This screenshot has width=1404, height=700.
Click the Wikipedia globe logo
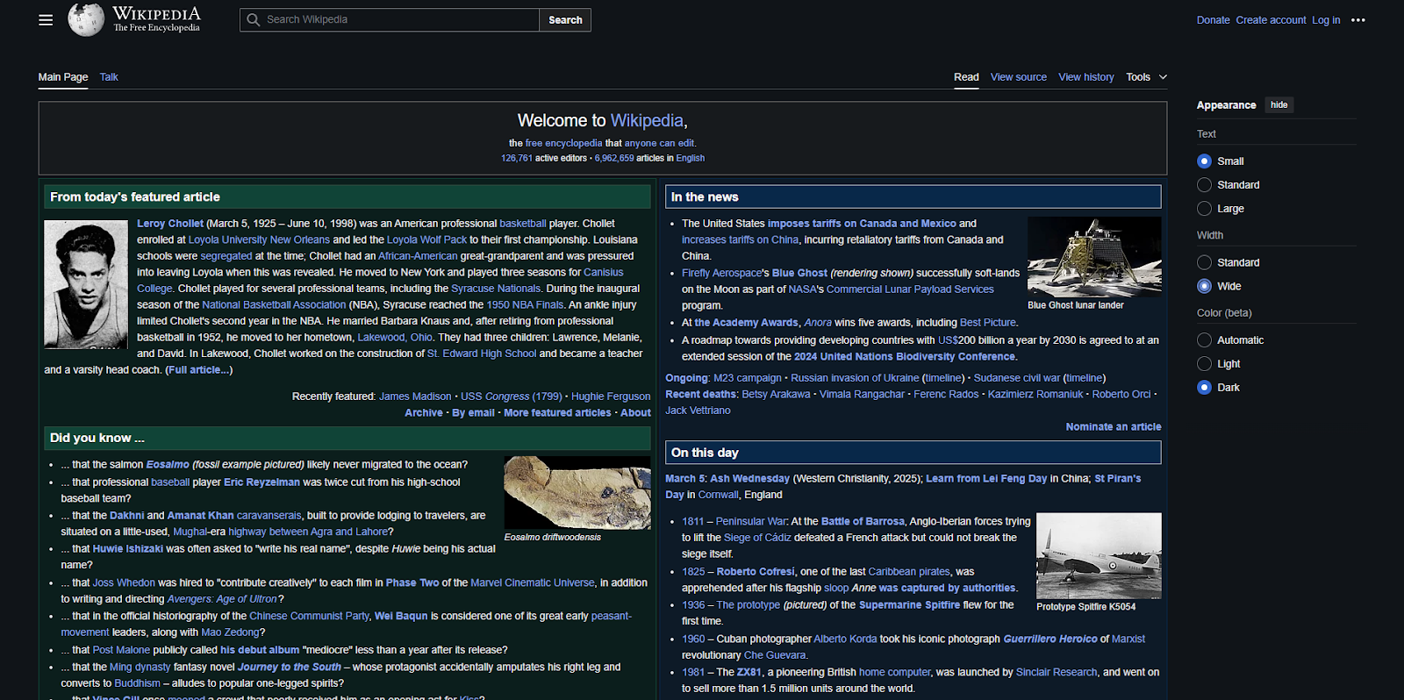click(x=86, y=19)
